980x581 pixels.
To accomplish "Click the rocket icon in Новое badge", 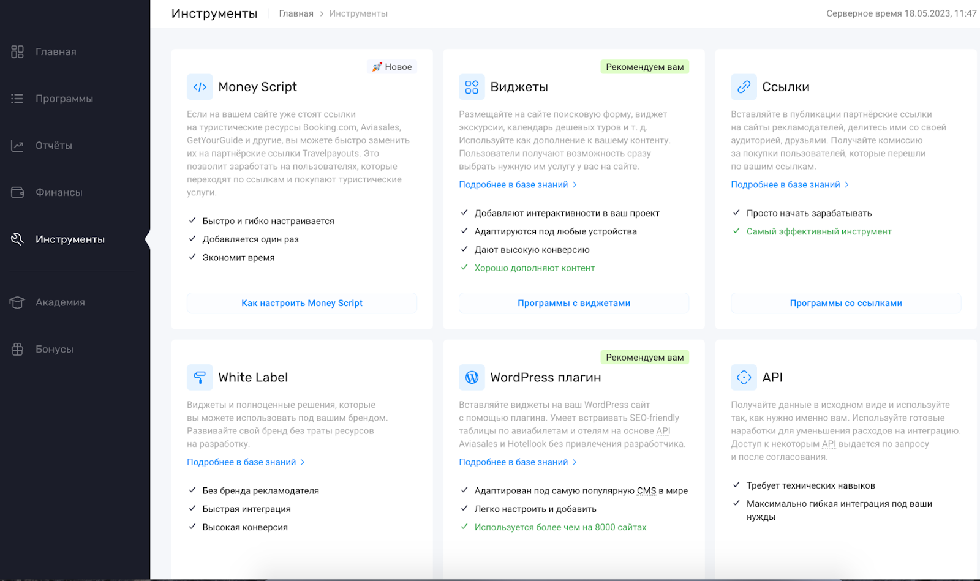I will tap(377, 67).
